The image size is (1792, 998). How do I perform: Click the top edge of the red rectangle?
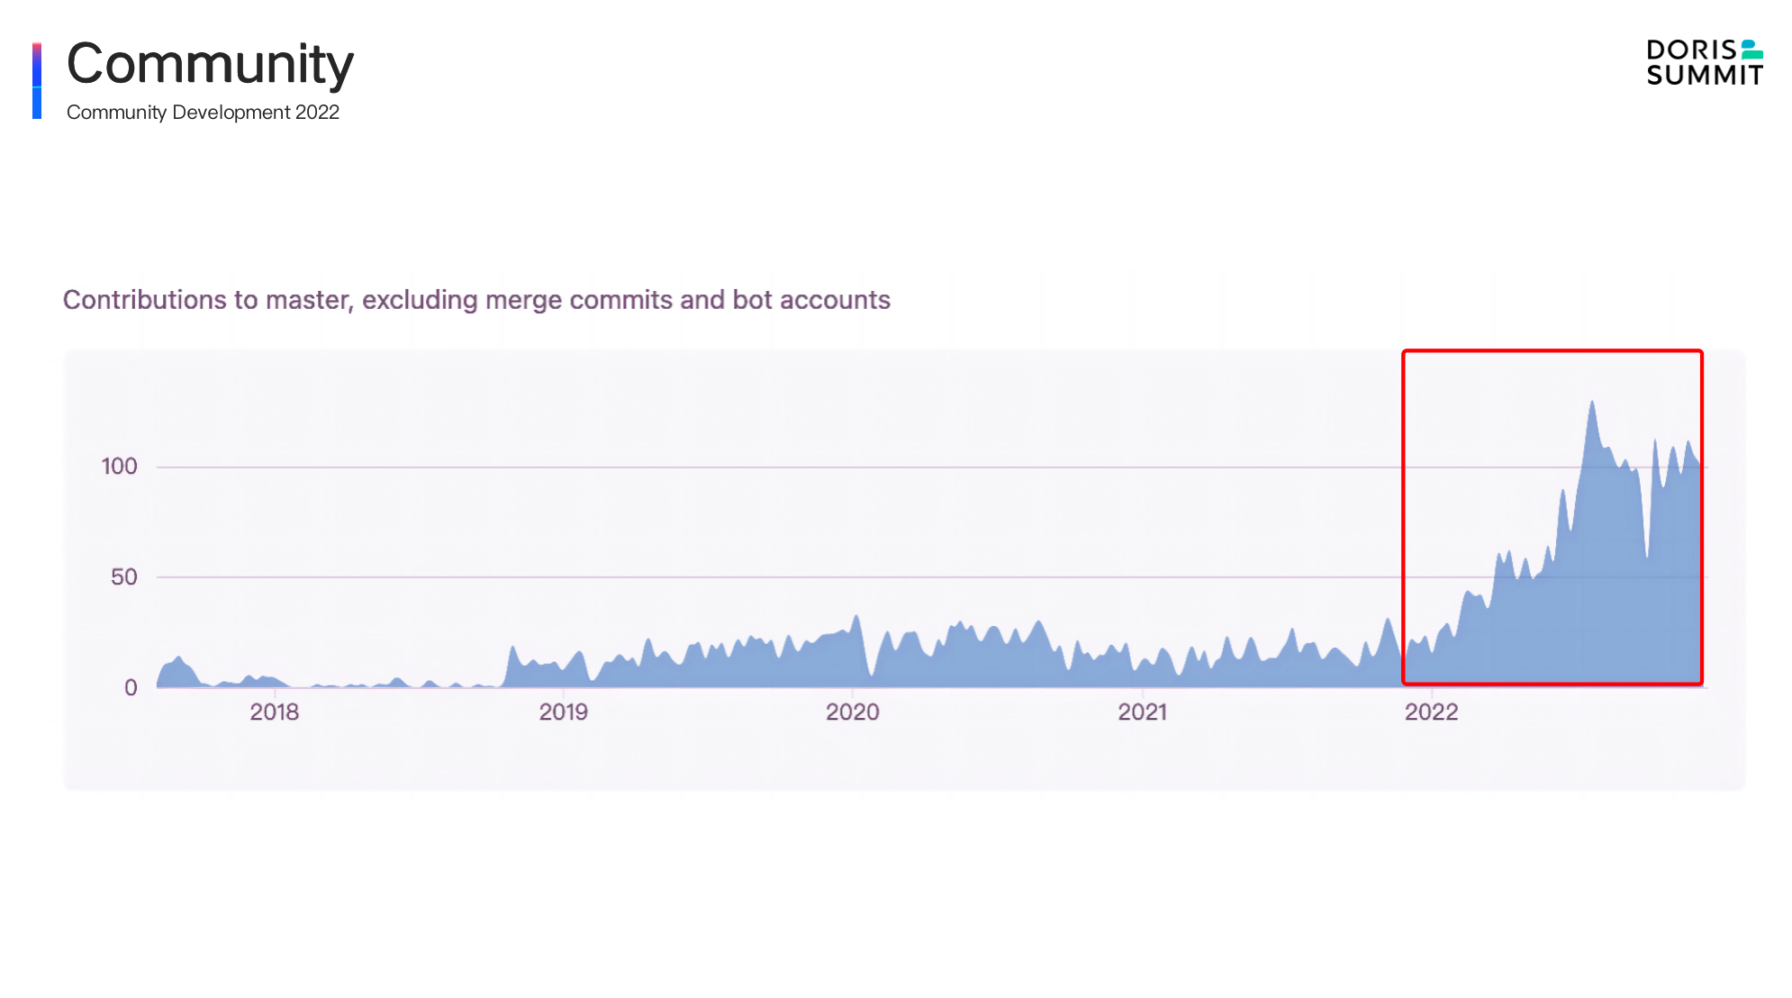point(1552,351)
